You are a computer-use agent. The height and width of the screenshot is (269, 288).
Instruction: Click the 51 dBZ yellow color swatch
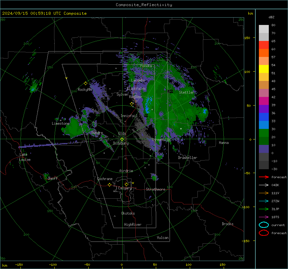(264, 69)
